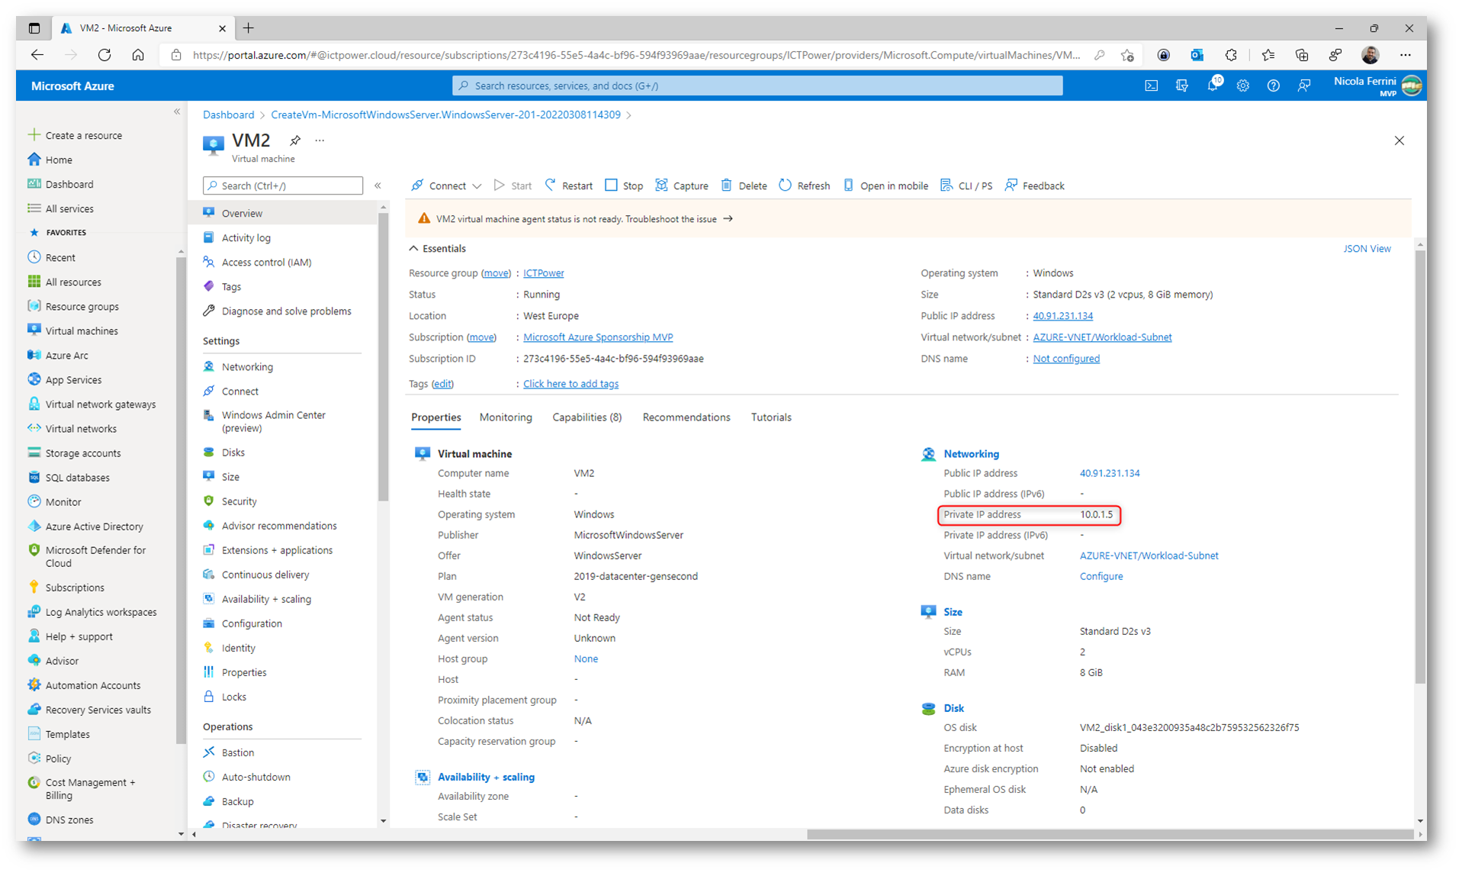Viewport: 1459px width, 873px height.
Task: Open the Nicola Ferrini account menu
Action: 1377,85
